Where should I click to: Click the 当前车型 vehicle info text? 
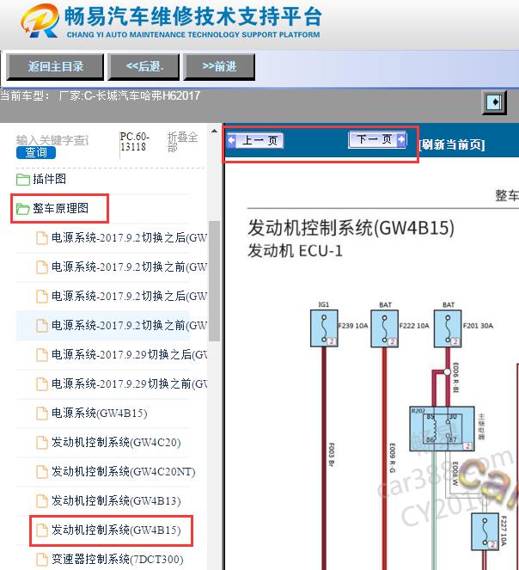coord(100,96)
